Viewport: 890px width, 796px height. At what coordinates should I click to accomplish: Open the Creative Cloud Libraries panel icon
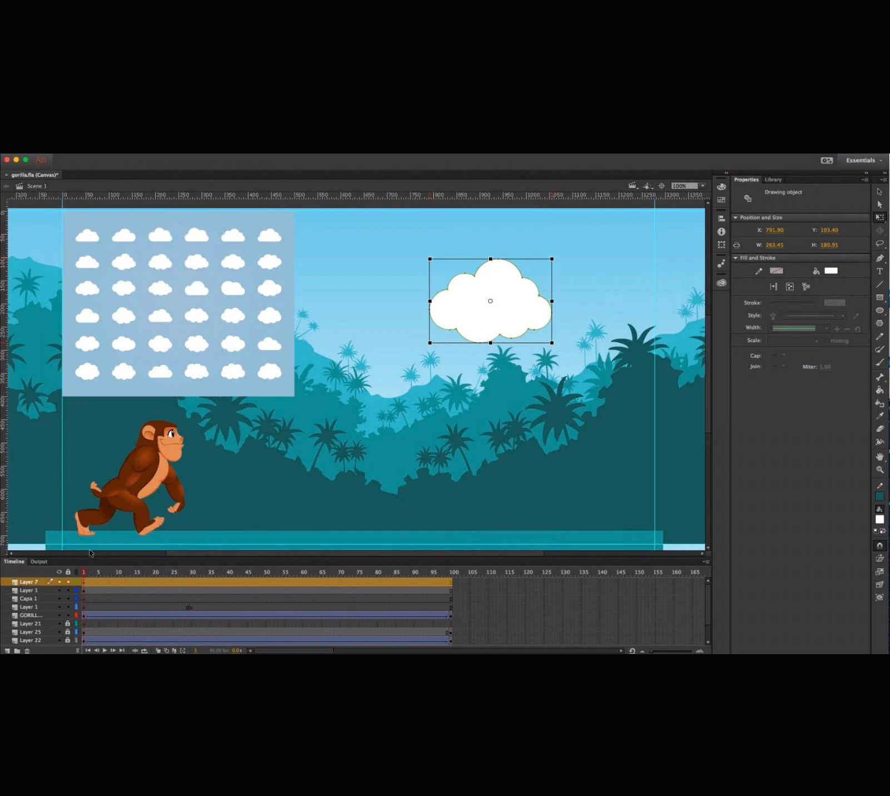(x=721, y=283)
